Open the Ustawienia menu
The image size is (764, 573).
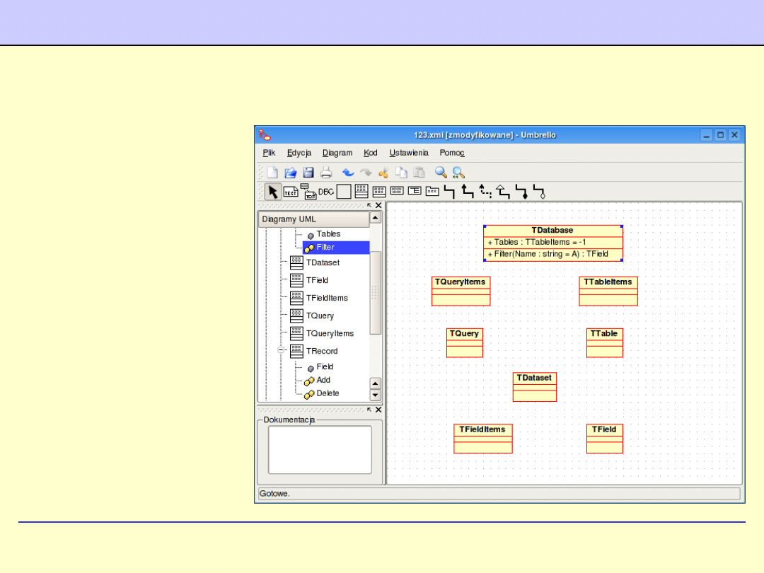coord(408,153)
